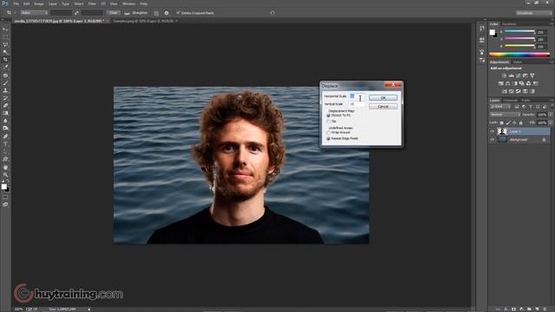Hide Layer 1 using its eye icon
The width and height of the screenshot is (555, 312).
pyautogui.click(x=492, y=131)
